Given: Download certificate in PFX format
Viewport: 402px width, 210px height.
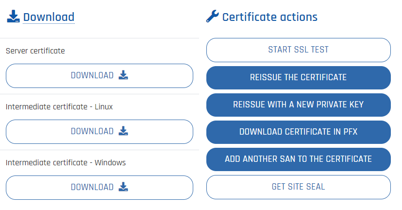Looking at the screenshot, I should [299, 132].
